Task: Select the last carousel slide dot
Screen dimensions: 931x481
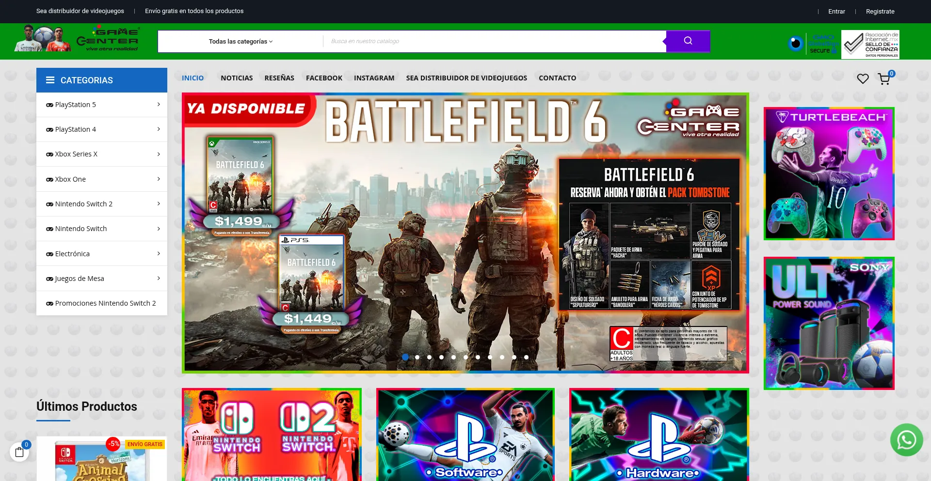Action: pos(526,357)
